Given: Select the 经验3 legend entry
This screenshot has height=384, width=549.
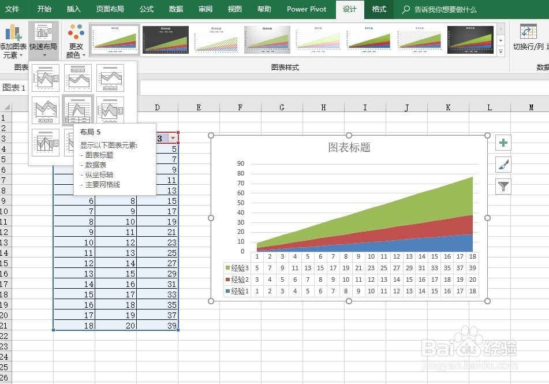Looking at the screenshot, I should point(241,268).
